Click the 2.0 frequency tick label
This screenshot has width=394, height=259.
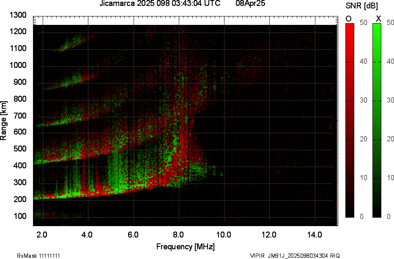(x=42, y=235)
